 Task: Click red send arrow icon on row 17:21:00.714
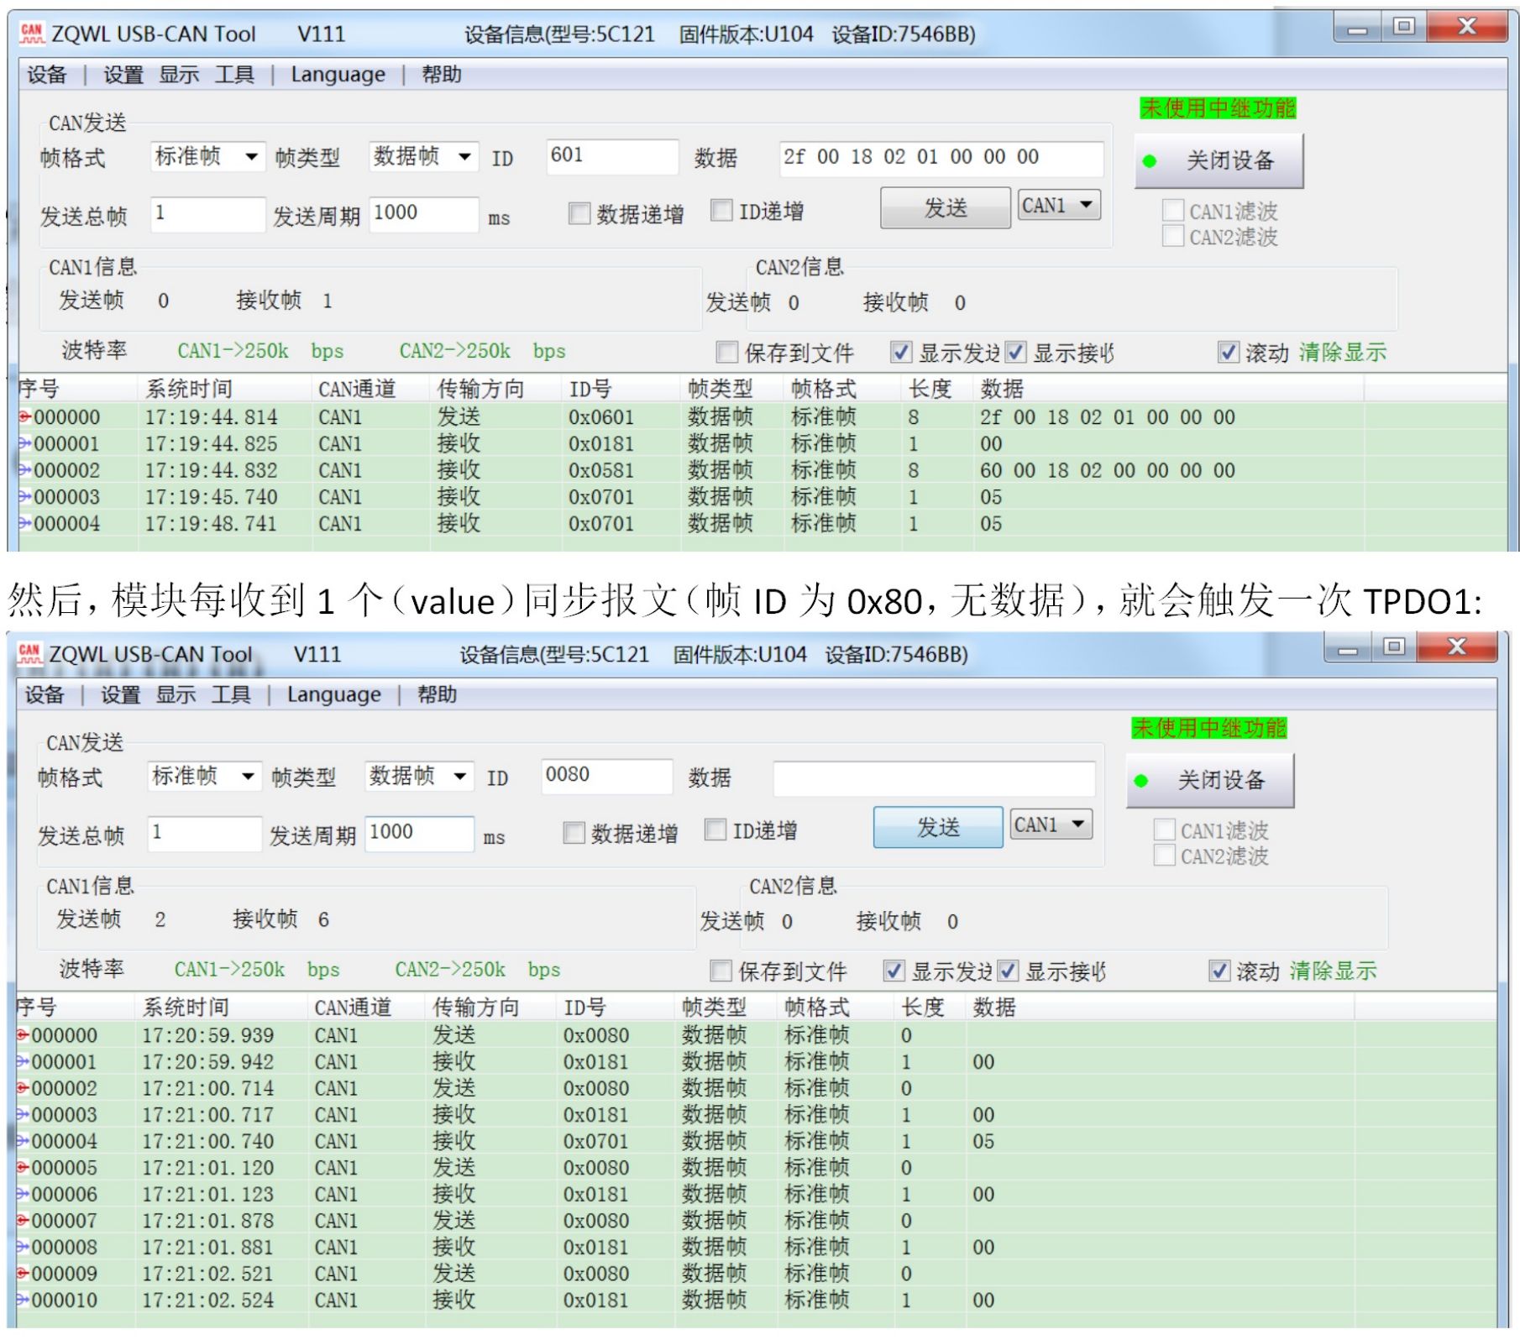pyautogui.click(x=23, y=1088)
